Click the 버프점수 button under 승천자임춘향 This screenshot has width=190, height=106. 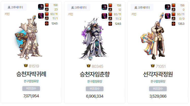tap(95, 89)
